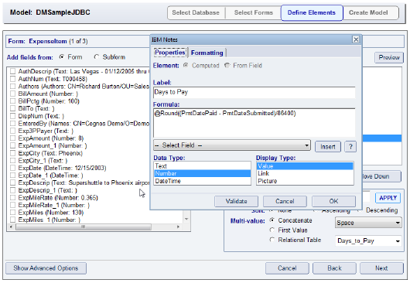Click the APPLY button

[x=388, y=198]
